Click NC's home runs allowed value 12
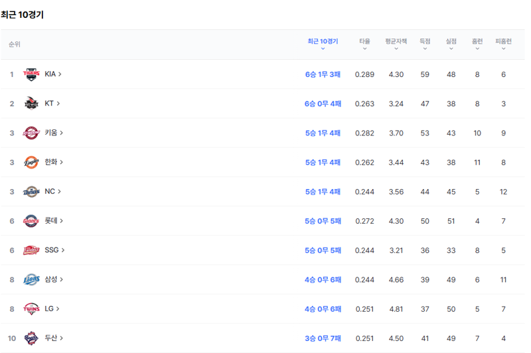Image resolution: width=531 pixels, height=353 pixels. coord(504,192)
